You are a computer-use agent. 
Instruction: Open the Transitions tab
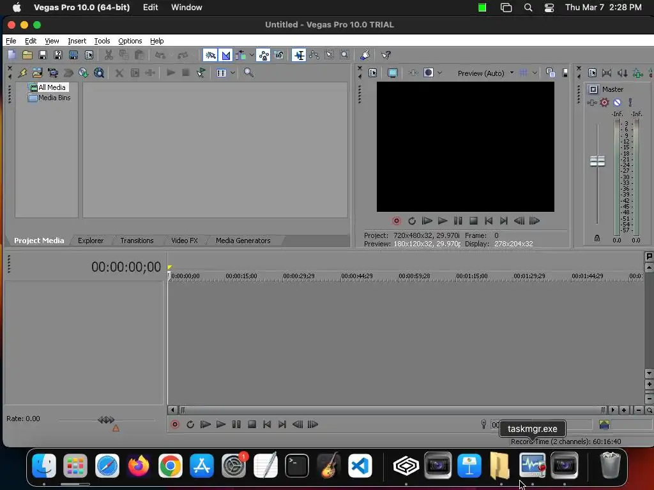point(137,241)
